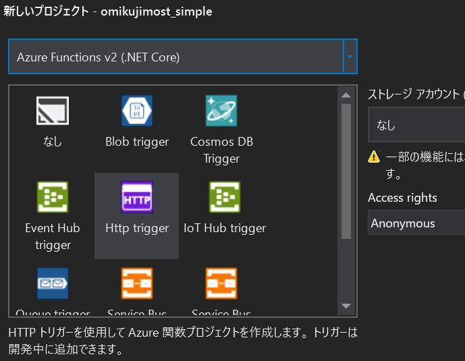The image size is (465, 361).
Task: Choose the Cosmos DB Trigger icon
Action: tap(221, 111)
